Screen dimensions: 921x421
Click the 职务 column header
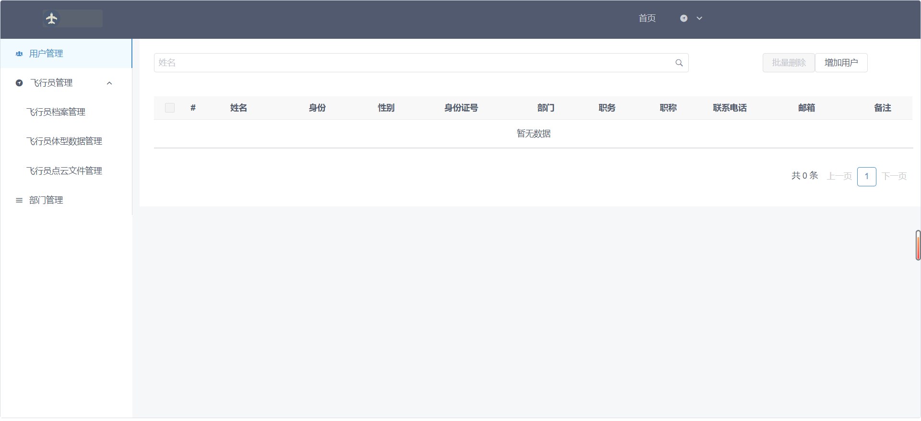coord(607,108)
